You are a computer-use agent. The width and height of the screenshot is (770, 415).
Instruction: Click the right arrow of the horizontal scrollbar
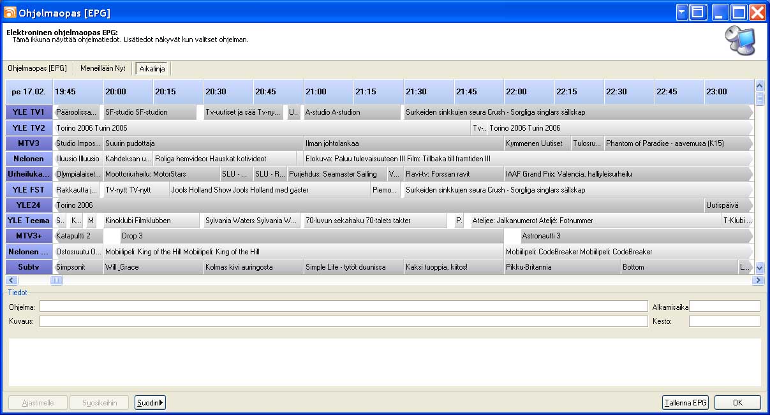coord(759,280)
